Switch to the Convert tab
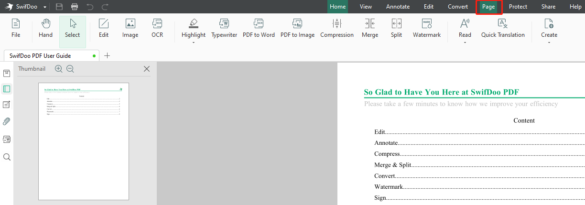Screen dimensions: 585x205 pyautogui.click(x=458, y=7)
